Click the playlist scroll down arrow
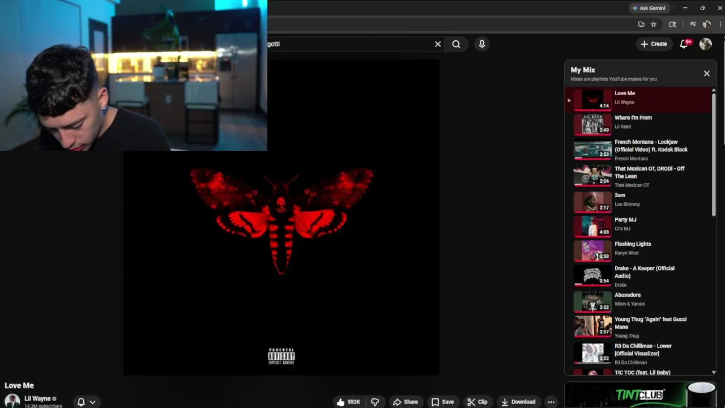The width and height of the screenshot is (725, 408). (714, 372)
